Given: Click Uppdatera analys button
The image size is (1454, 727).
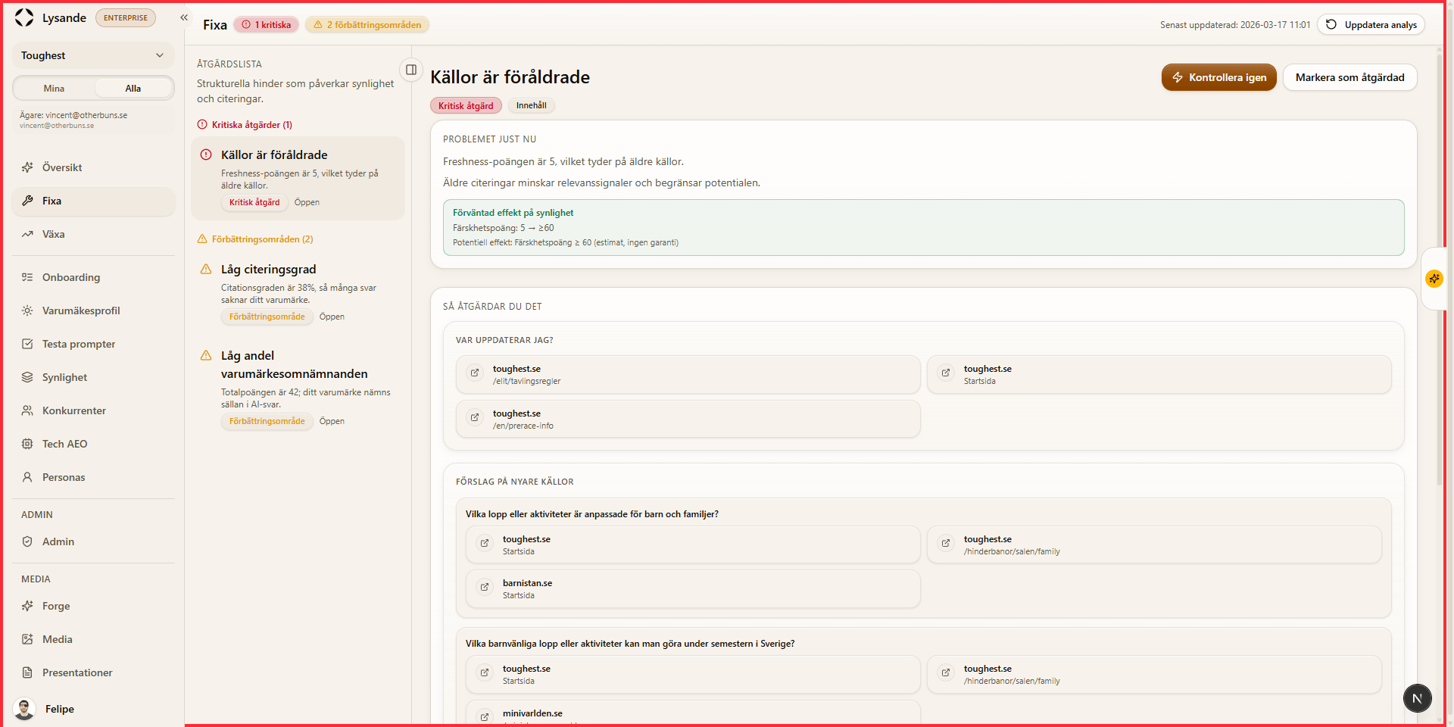Looking at the screenshot, I should pyautogui.click(x=1371, y=24).
